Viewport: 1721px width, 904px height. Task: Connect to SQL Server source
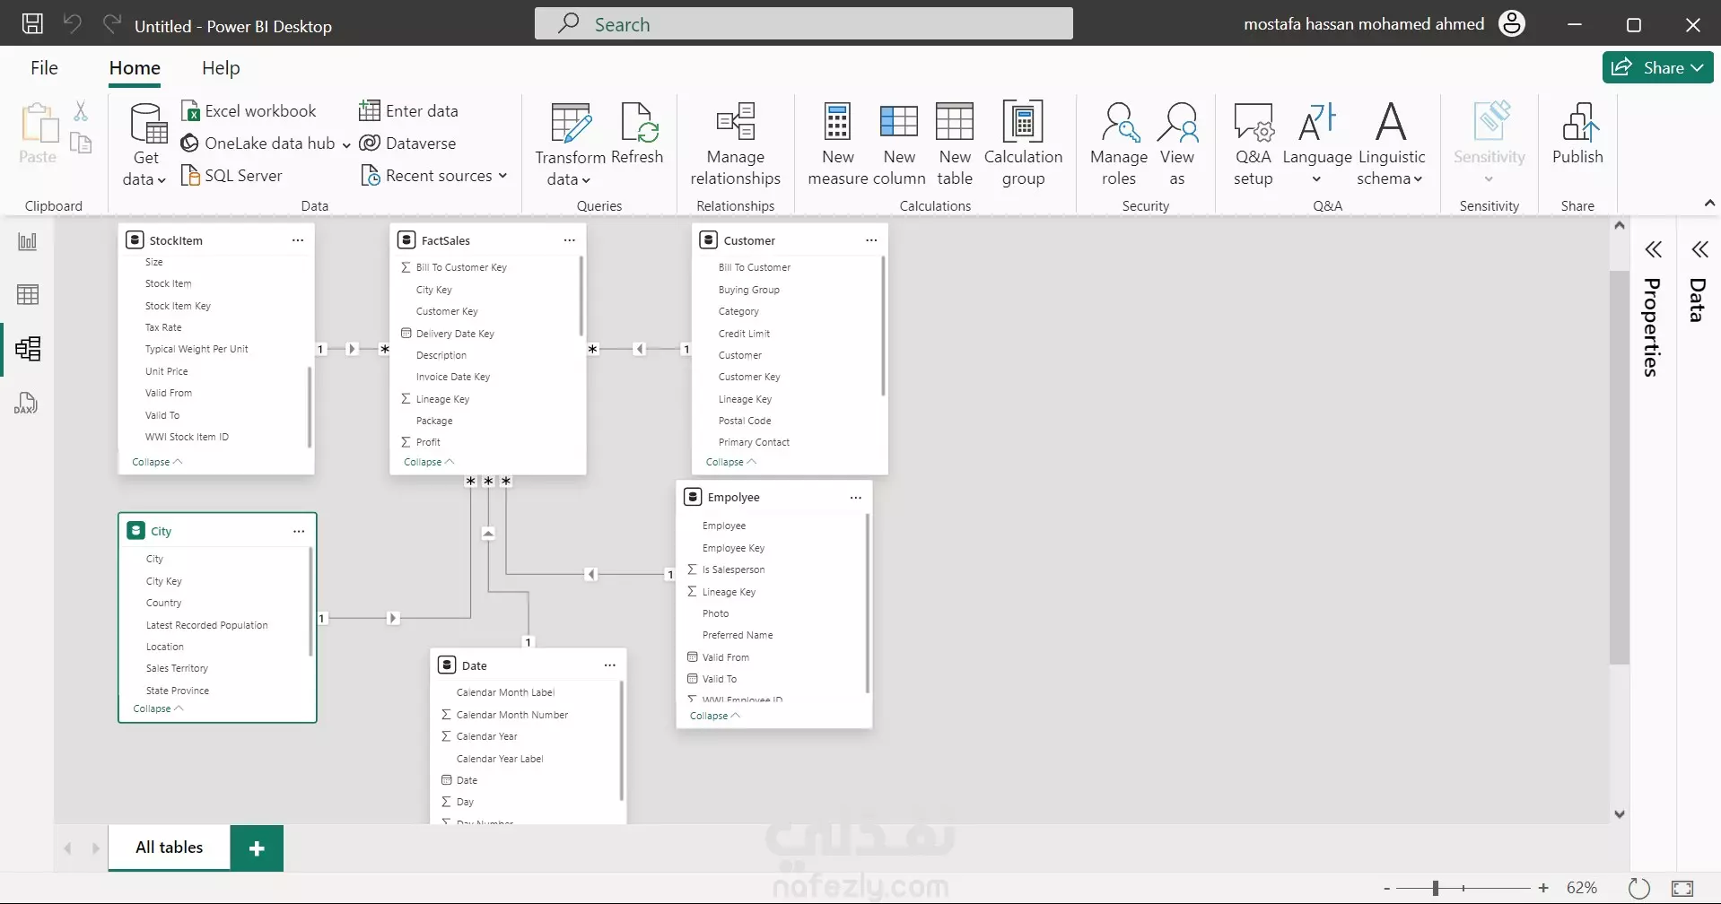[232, 176]
